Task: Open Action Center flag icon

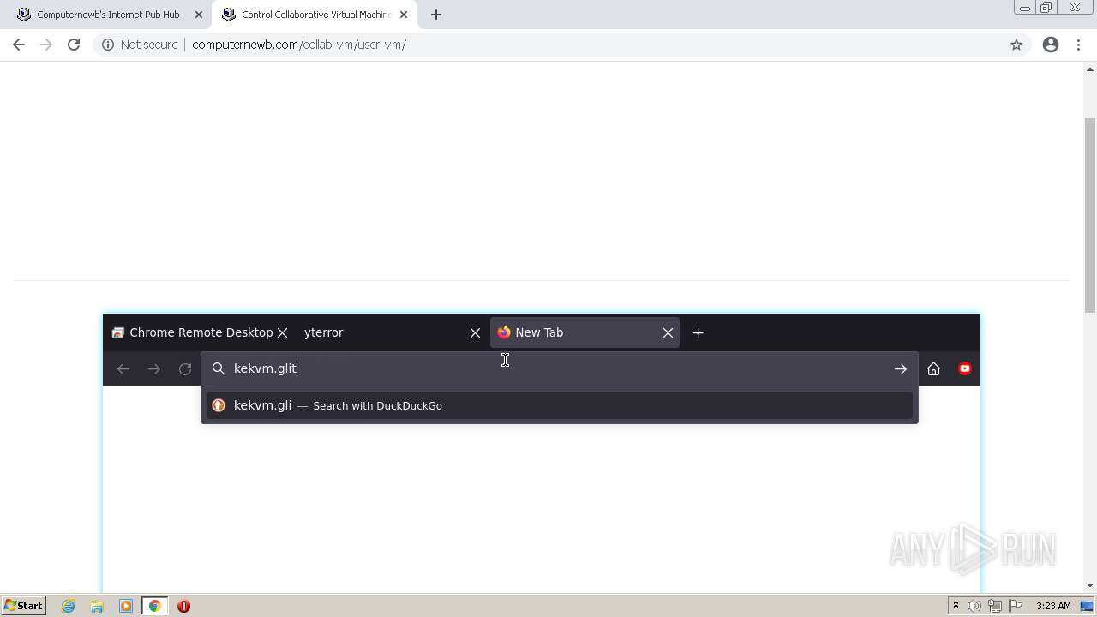Action: pyautogui.click(x=1016, y=606)
